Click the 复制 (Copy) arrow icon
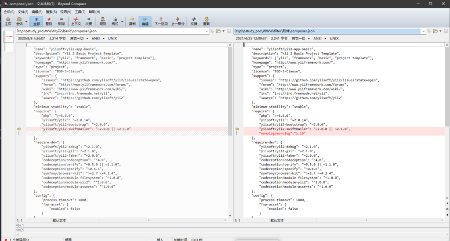450x241 pixels. [132, 21]
